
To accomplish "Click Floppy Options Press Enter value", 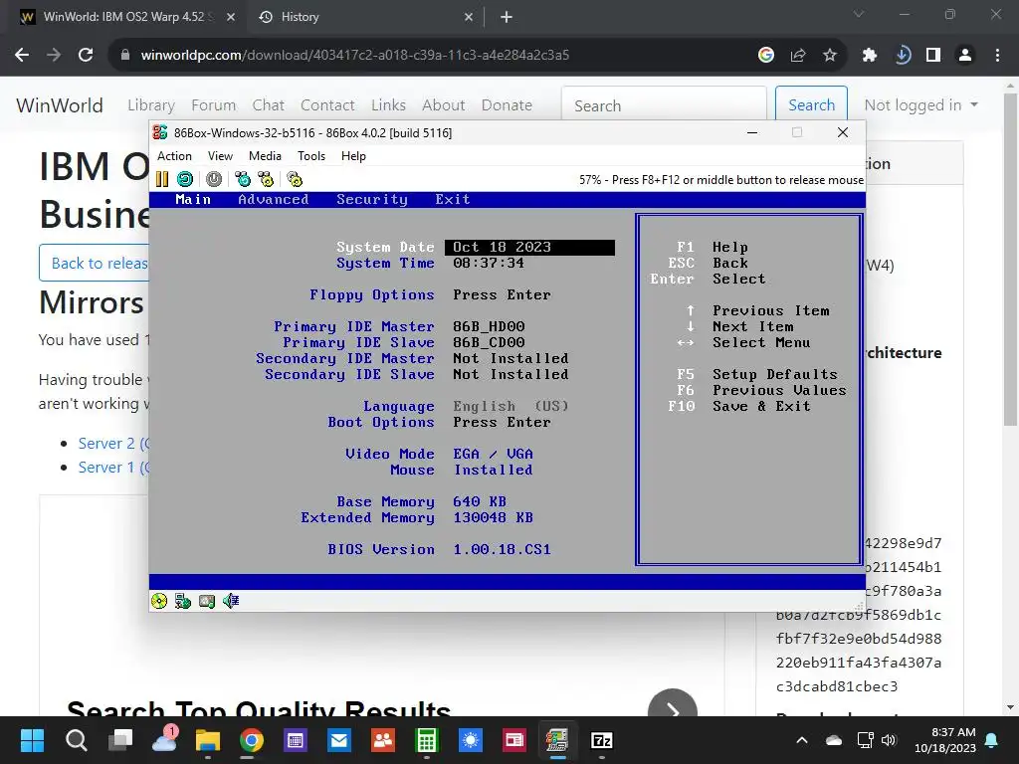I will (x=502, y=294).
